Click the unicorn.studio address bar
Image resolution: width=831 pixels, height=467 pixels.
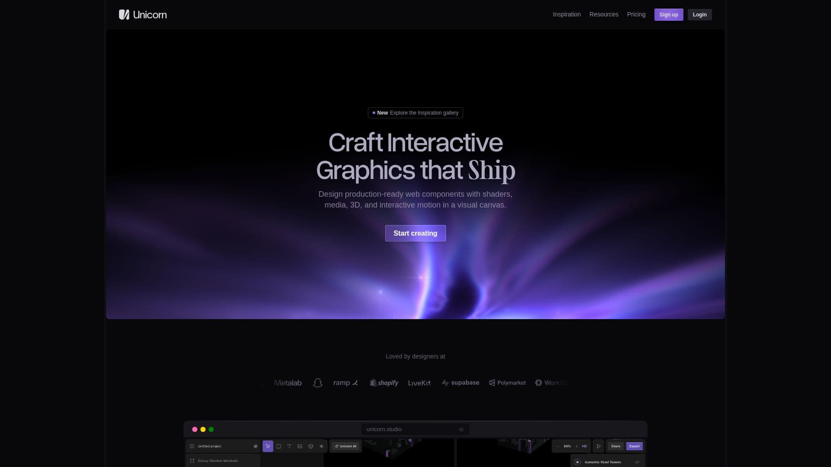(415, 429)
